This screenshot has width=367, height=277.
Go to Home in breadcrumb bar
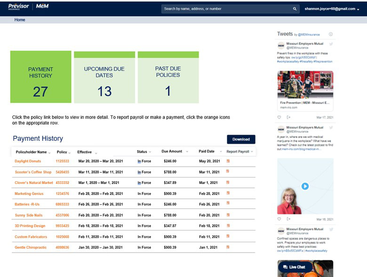tap(20, 20)
